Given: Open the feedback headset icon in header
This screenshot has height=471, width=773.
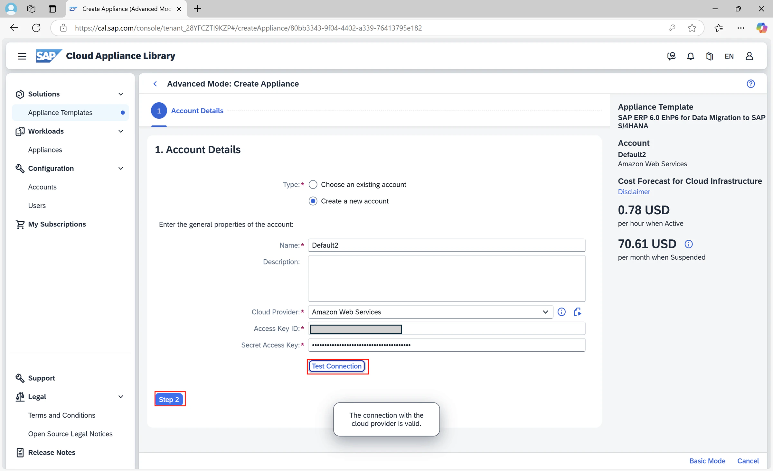Looking at the screenshot, I should click(671, 56).
